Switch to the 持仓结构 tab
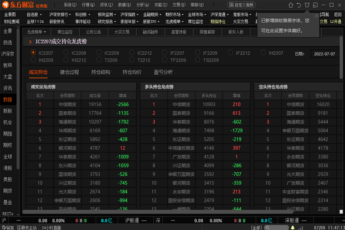The height and width of the screenshot is (230, 345). coord(101,72)
